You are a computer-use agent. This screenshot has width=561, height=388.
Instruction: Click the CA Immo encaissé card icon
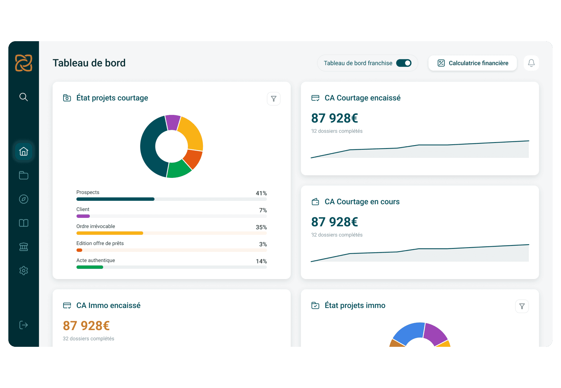[67, 305]
